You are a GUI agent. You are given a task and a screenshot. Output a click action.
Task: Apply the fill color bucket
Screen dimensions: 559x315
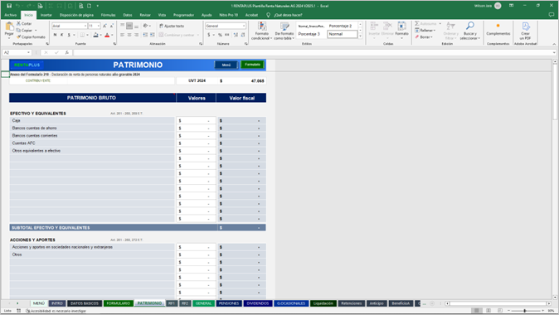click(95, 35)
